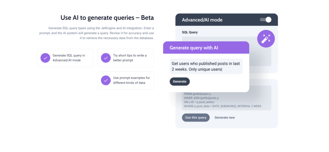The width and height of the screenshot is (329, 152).
Task: Click checkmark icon beside Generate SQL query
Action: pyautogui.click(x=45, y=58)
